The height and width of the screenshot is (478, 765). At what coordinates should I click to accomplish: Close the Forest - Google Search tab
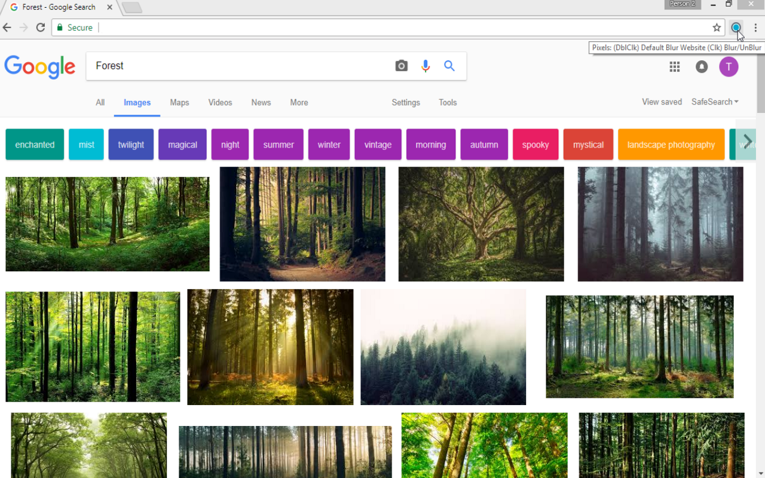[x=111, y=7]
